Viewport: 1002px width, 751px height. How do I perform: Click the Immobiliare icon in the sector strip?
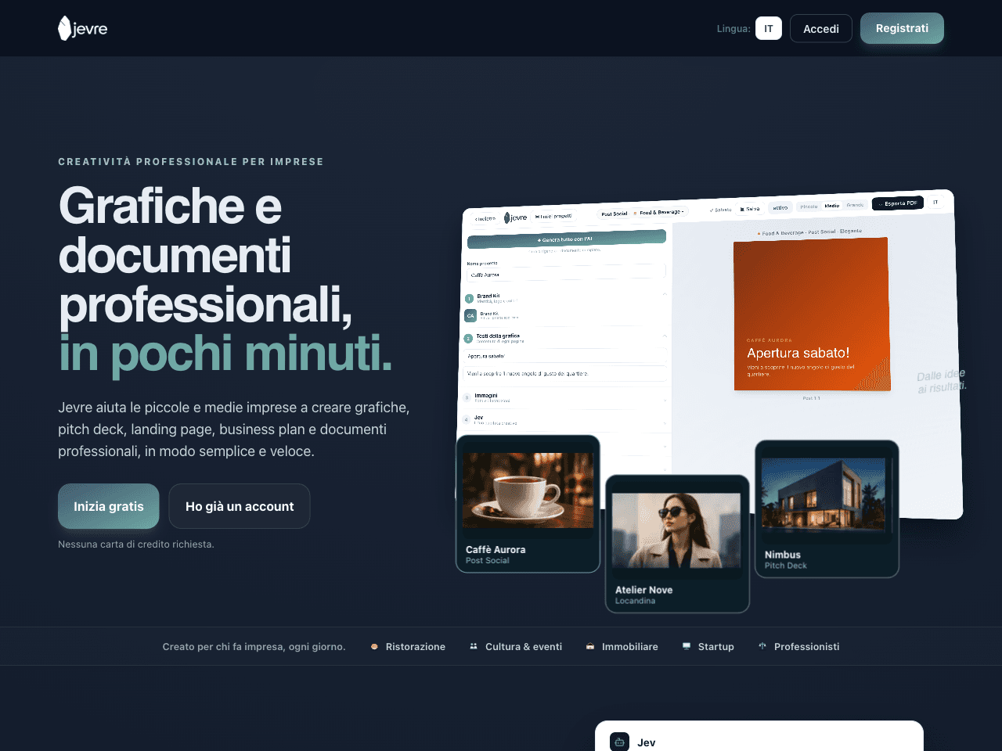tap(590, 646)
